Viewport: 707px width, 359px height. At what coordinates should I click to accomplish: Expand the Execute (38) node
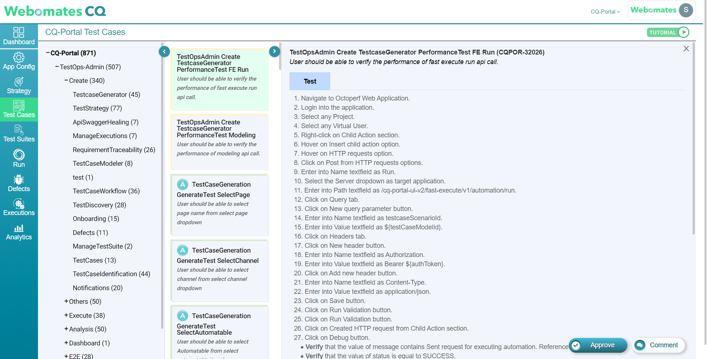(x=66, y=315)
